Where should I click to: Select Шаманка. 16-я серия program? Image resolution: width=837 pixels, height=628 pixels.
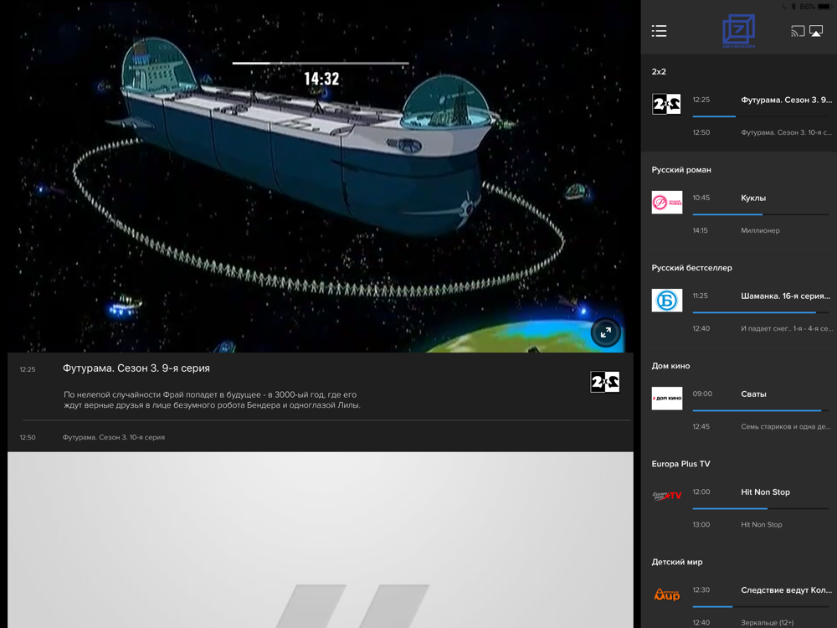pyautogui.click(x=786, y=296)
